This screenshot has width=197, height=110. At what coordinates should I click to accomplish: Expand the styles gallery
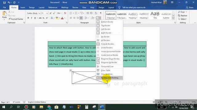(173, 19)
